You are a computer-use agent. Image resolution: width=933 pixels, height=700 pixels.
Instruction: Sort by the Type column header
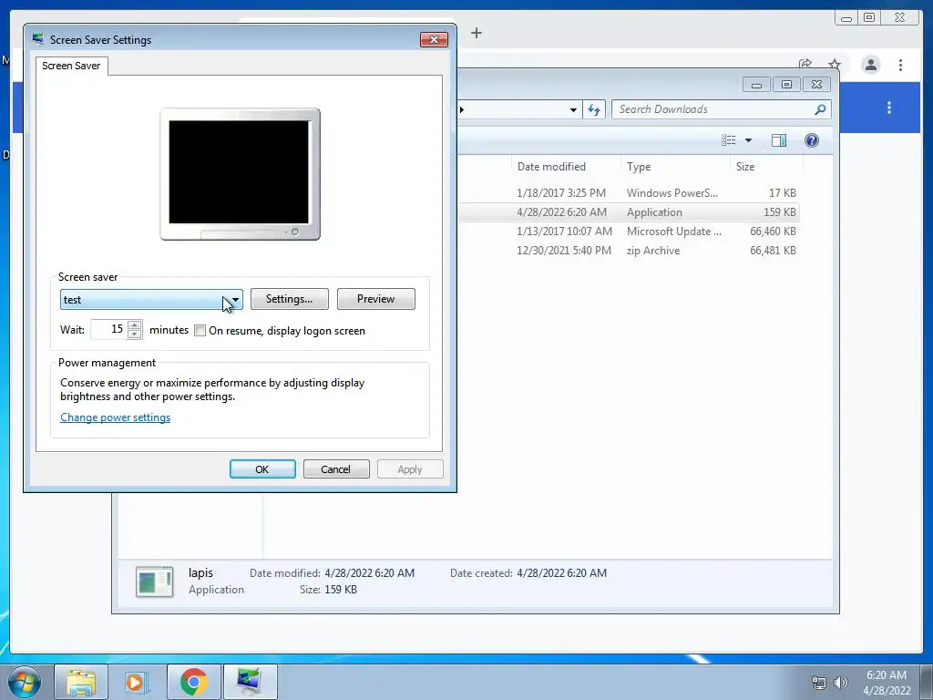639,167
